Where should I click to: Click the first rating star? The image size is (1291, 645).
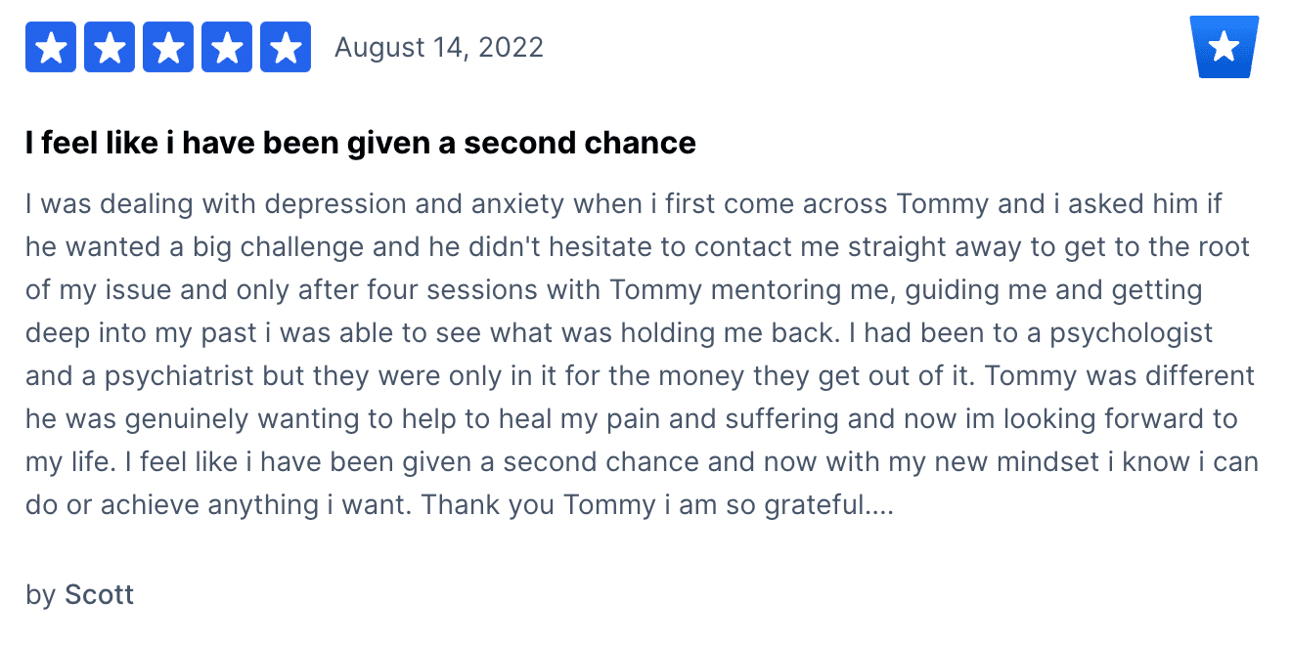(x=51, y=47)
